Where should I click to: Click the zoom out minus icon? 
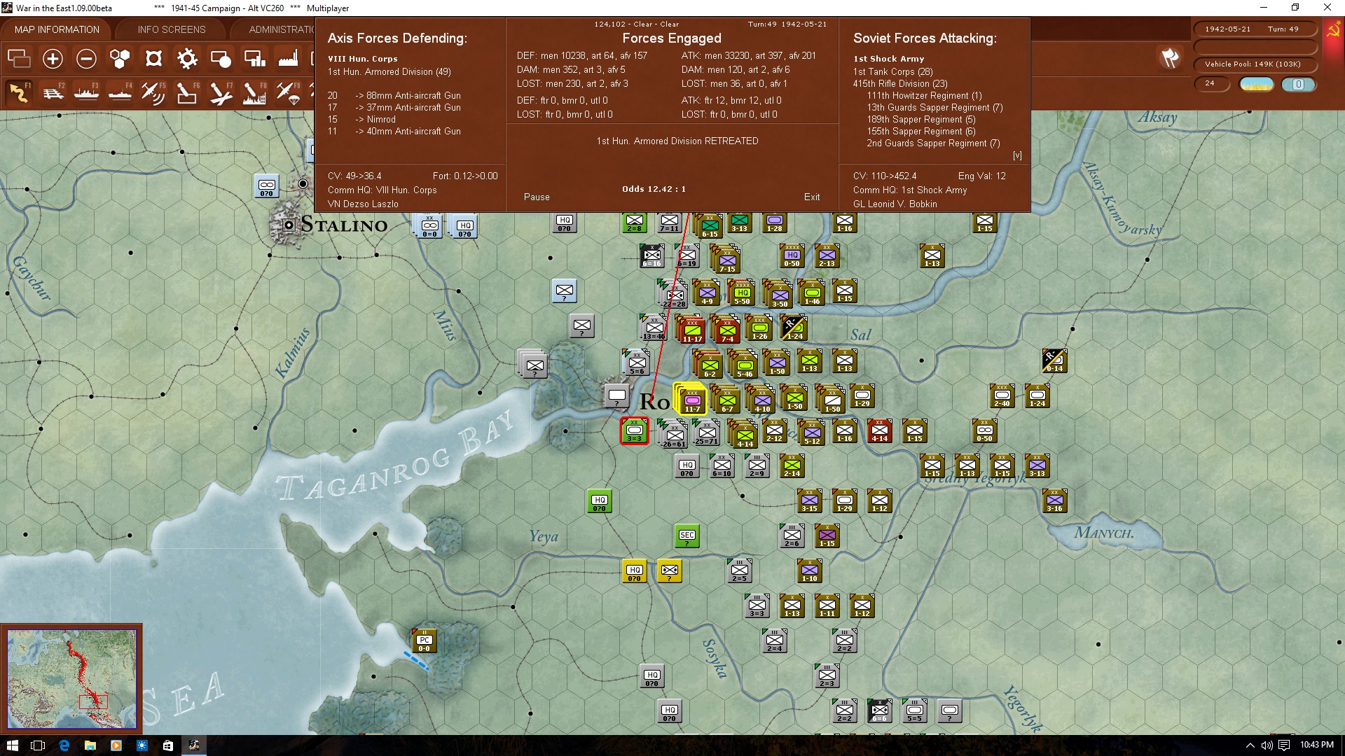click(x=86, y=59)
